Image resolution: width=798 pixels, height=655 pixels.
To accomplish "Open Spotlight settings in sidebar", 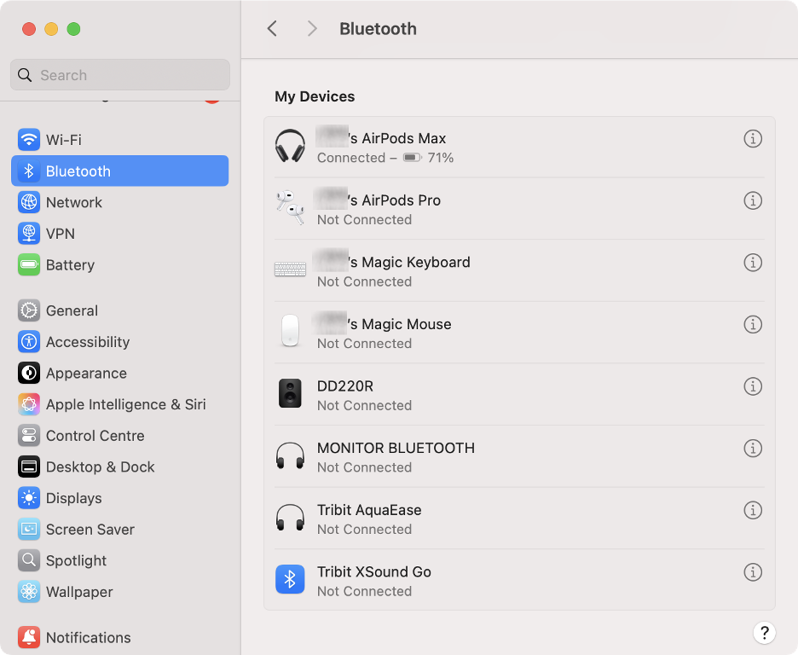I will tap(119, 560).
